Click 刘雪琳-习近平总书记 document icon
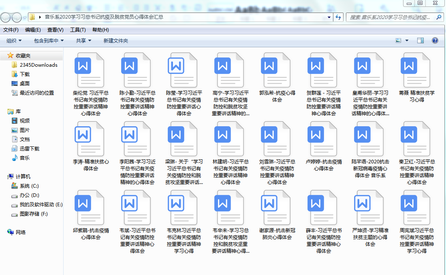Image resolution: width=446 pixels, height=275 pixels. pyautogui.click(x=275, y=139)
